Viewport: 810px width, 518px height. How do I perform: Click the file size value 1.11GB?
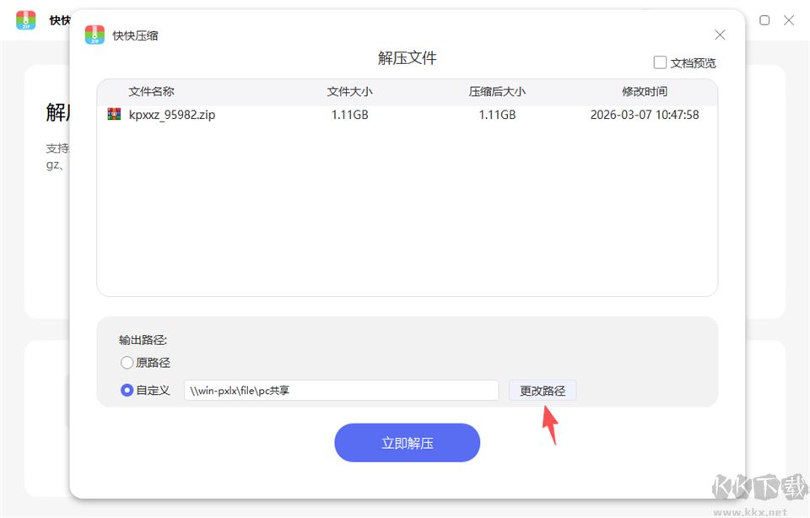tap(348, 114)
